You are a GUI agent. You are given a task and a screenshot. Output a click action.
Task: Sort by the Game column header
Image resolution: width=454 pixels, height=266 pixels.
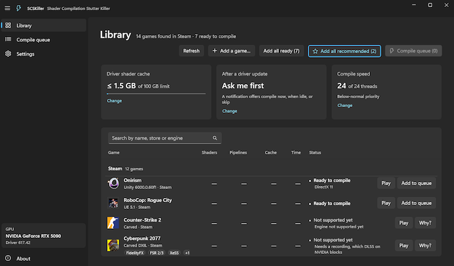pos(113,153)
